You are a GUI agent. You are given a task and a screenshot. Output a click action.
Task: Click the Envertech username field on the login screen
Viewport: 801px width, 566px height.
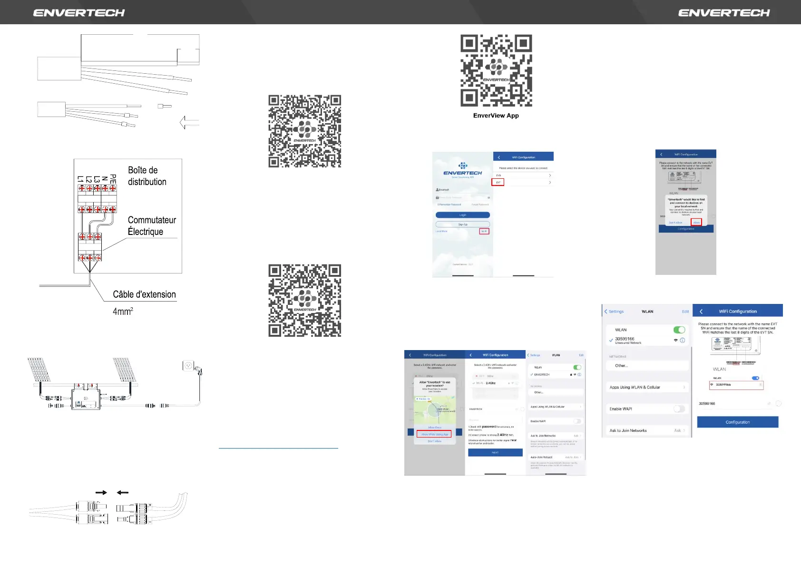pyautogui.click(x=463, y=190)
